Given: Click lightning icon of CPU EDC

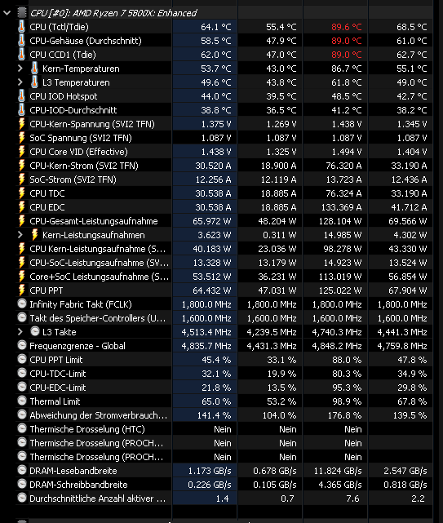Looking at the screenshot, I should (22, 207).
